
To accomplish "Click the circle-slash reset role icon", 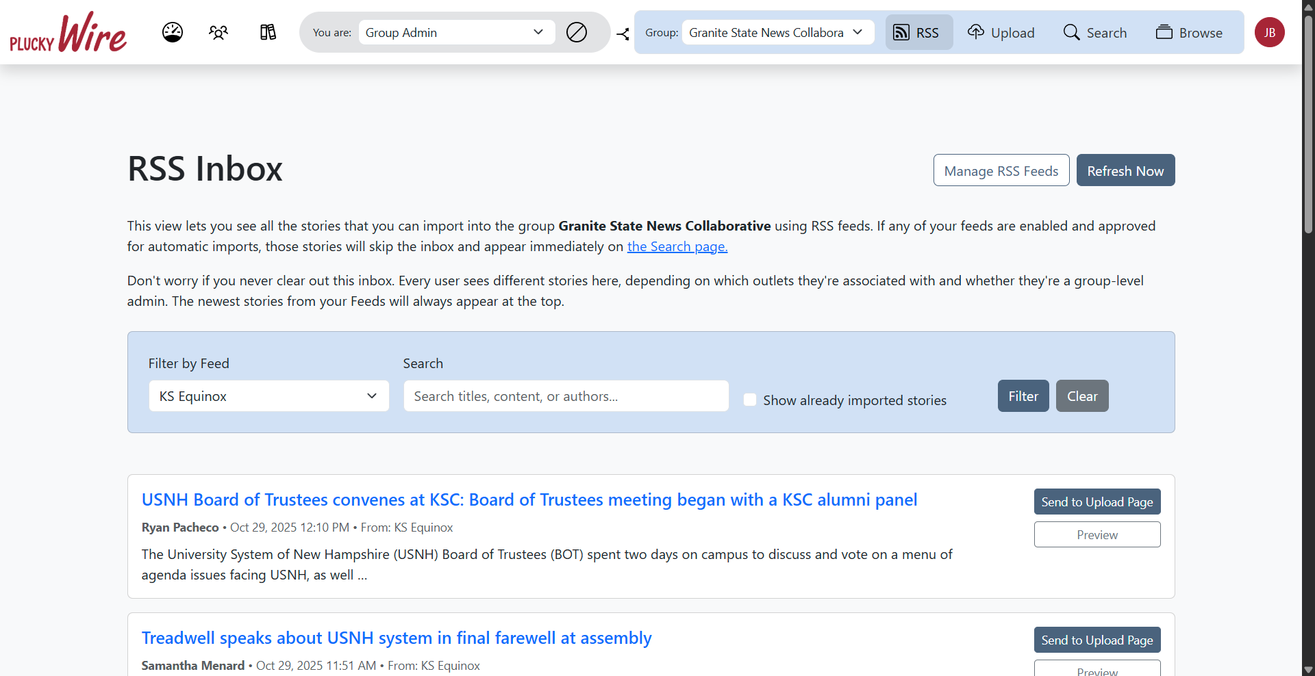I will click(577, 32).
